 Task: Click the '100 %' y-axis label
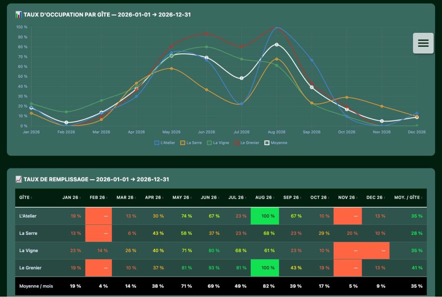[22, 27]
